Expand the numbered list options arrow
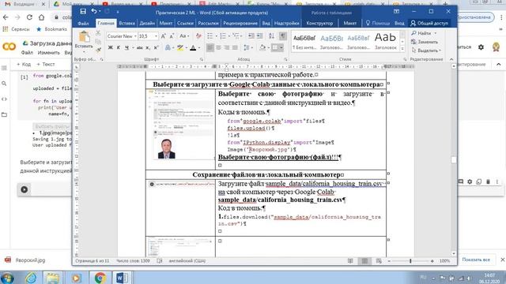The width and height of the screenshot is (506, 284). coord(228,36)
